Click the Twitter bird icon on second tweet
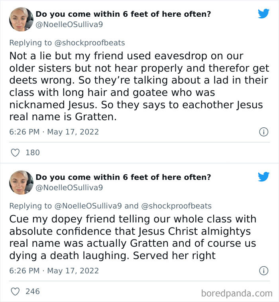This screenshot has height=302, width=279. click(x=263, y=177)
